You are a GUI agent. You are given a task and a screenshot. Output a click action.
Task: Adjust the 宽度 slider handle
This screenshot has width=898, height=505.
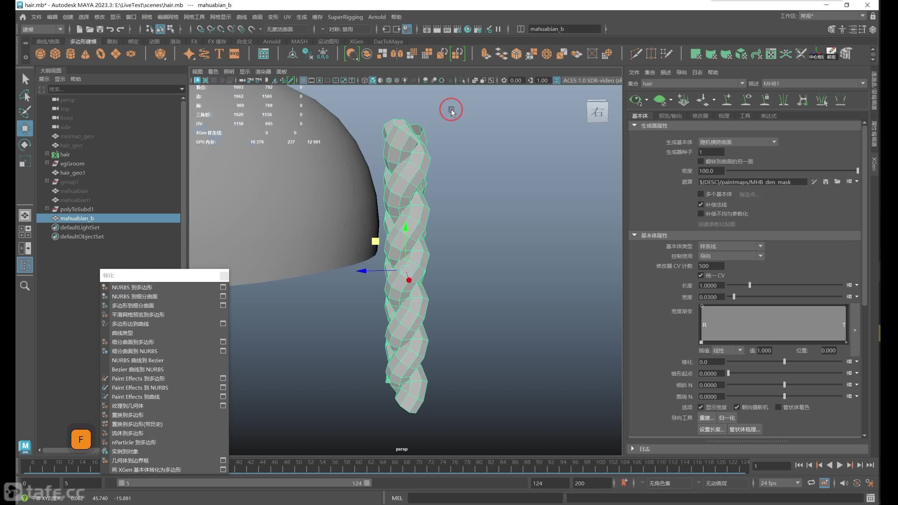click(x=734, y=297)
